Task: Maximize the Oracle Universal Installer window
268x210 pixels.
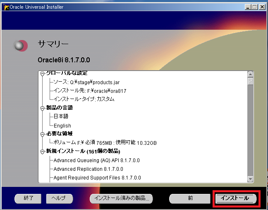Action: 255,7
